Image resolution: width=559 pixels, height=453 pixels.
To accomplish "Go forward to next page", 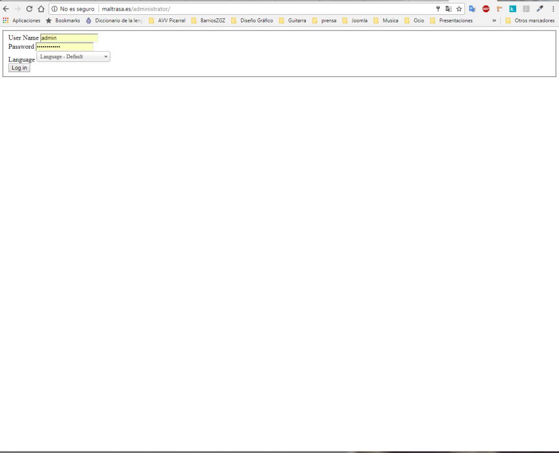I will [x=17, y=9].
